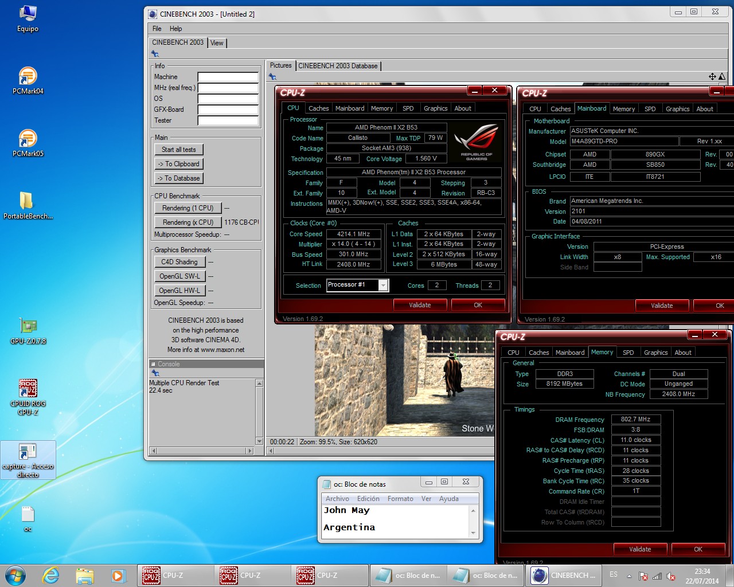
Task: Open the SPD tab in first CPU-Z window
Action: coord(408,108)
